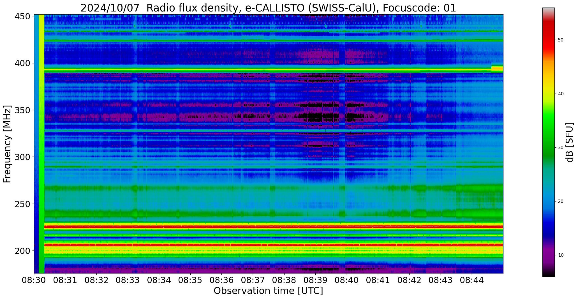Click the colorbar tick label 50
The image size is (578, 299).
[561, 40]
